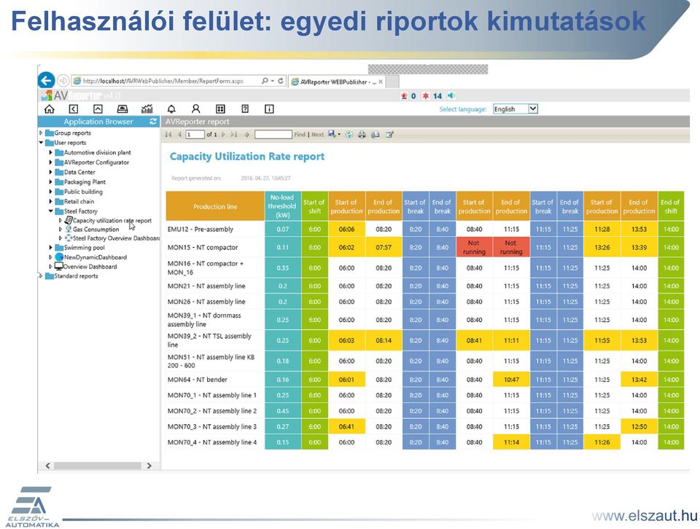The image size is (700, 529).
Task: Open Capacity utilization rate report item
Action: click(112, 220)
